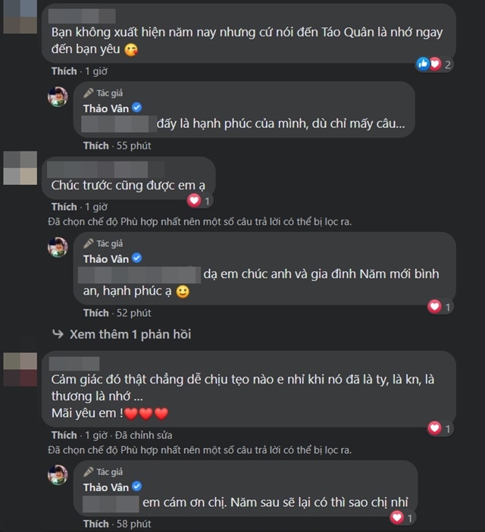Click verified badge beside last Thảo Vân name
Image resolution: width=485 pixels, height=532 pixels.
tap(137, 487)
